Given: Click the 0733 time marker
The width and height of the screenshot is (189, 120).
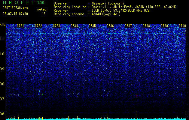Looking at the screenshot, I should [56, 26].
